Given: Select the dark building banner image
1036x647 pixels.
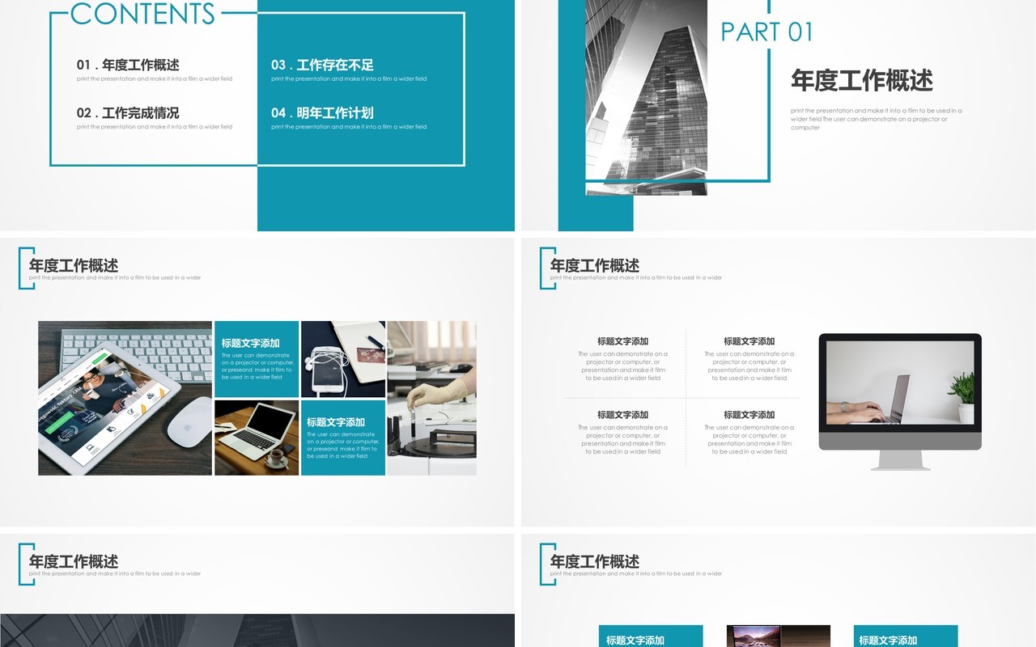Looking at the screenshot, I should (257, 630).
